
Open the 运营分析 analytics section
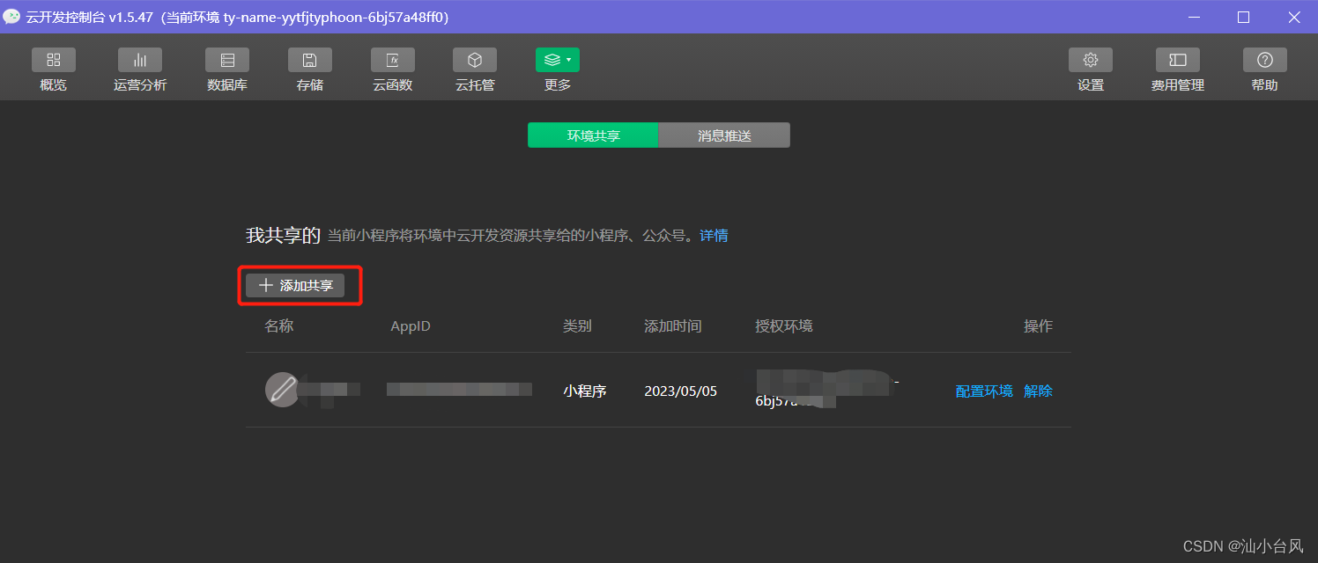pos(140,69)
